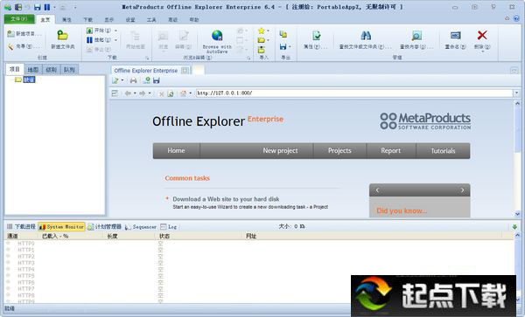Click the browser Forward arrow icon
This screenshot has width=525, height=317.
pyautogui.click(x=143, y=93)
